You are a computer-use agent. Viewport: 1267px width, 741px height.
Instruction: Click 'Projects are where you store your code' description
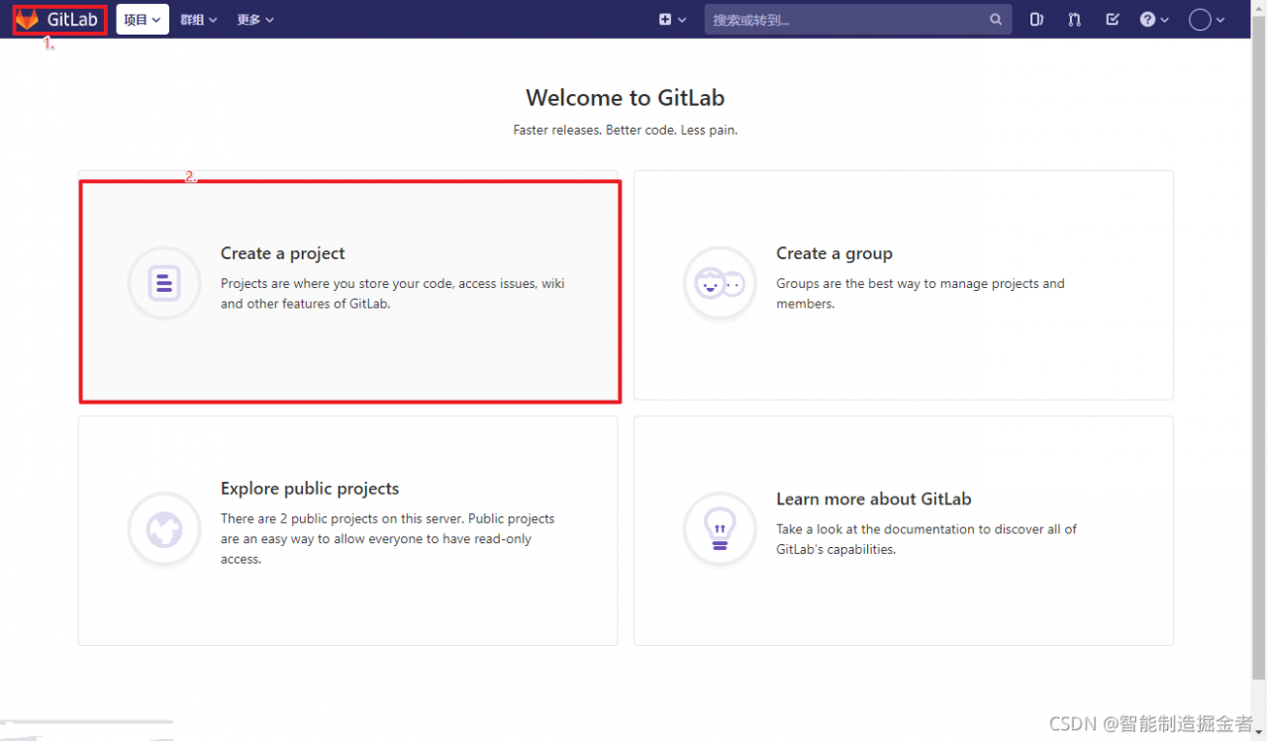coord(393,294)
